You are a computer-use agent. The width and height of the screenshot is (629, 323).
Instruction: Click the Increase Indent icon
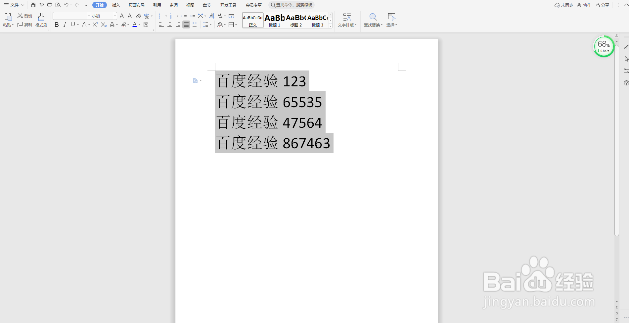tap(192, 16)
